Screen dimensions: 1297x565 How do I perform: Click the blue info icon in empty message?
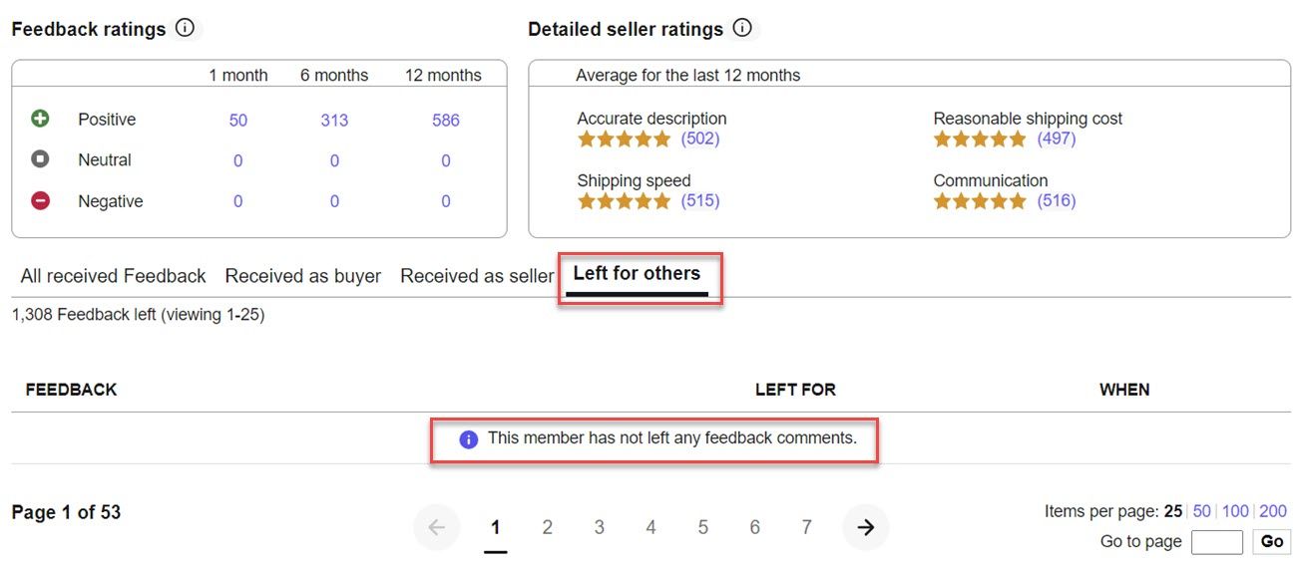pos(468,439)
